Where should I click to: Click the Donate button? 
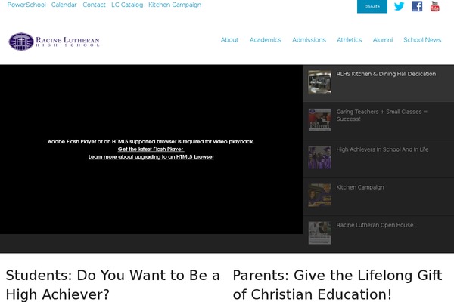click(372, 6)
